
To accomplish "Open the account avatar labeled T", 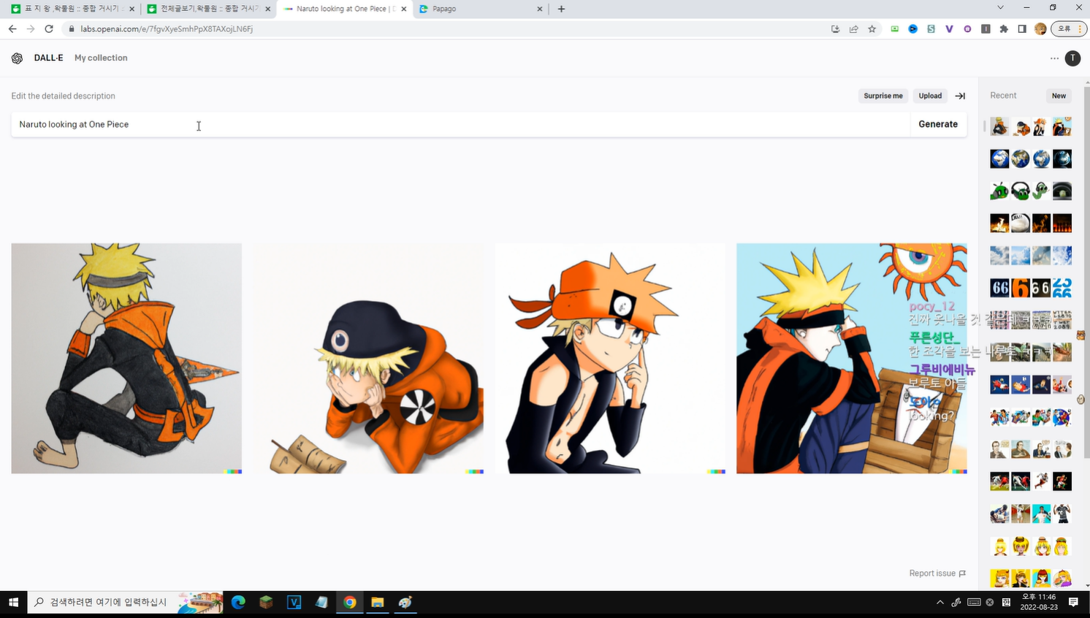I will click(x=1072, y=58).
